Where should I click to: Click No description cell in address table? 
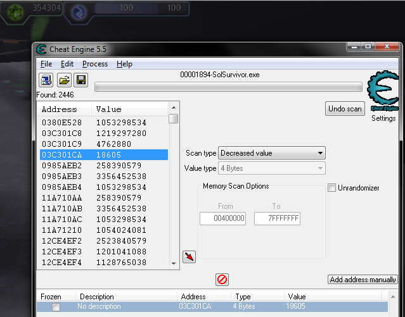99,306
